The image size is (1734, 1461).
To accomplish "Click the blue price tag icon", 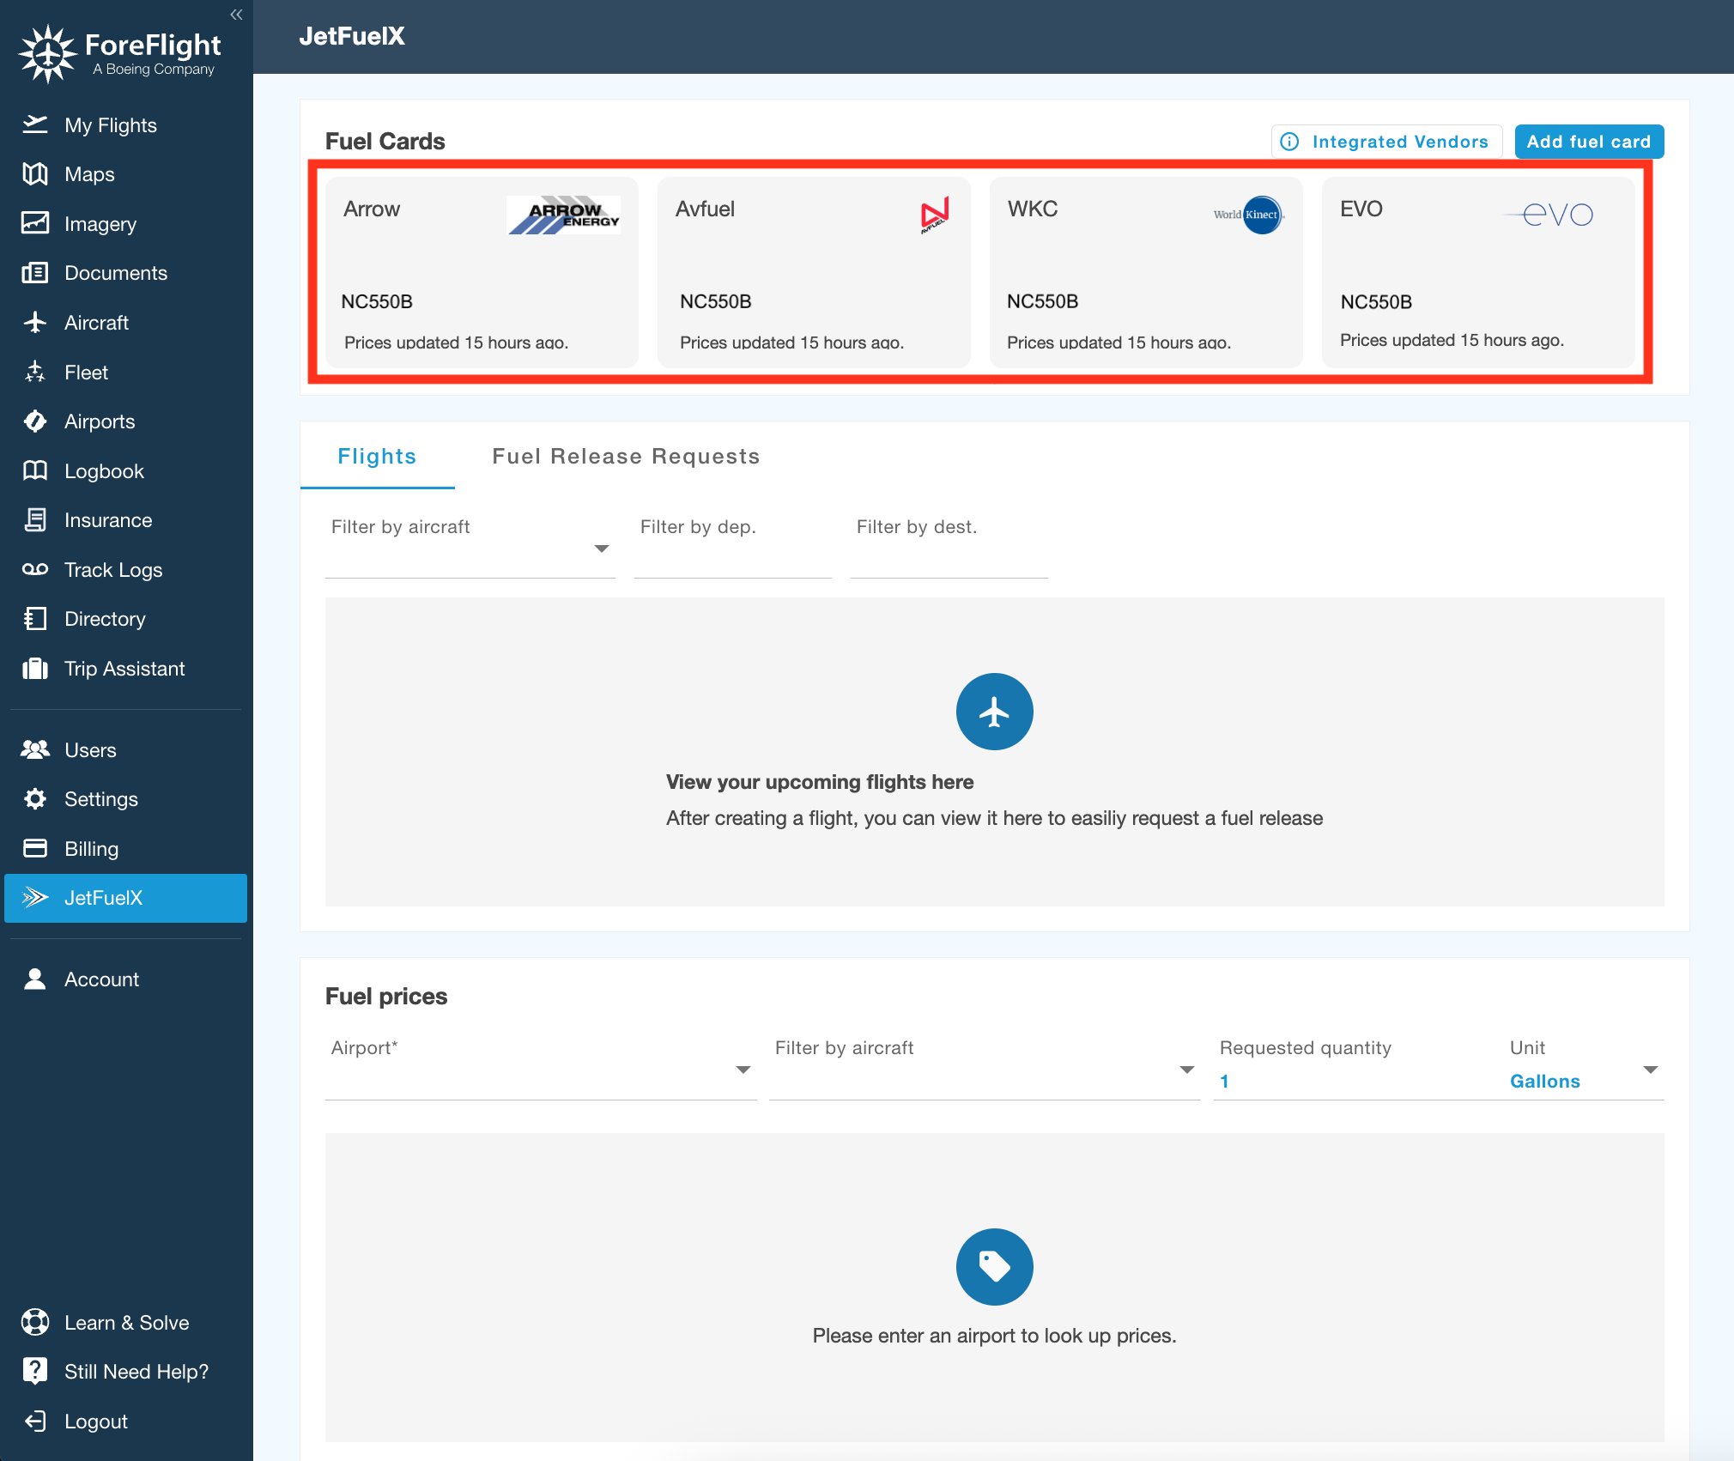I will tap(994, 1267).
